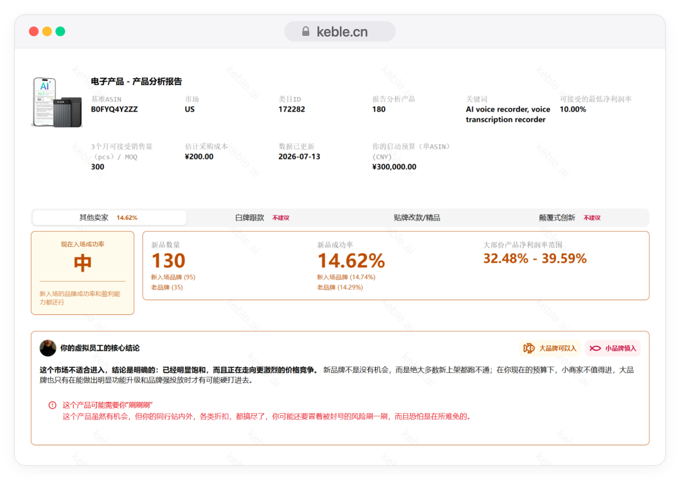Select the 其他卖家 tab
The height and width of the screenshot is (480, 680).
tap(110, 217)
